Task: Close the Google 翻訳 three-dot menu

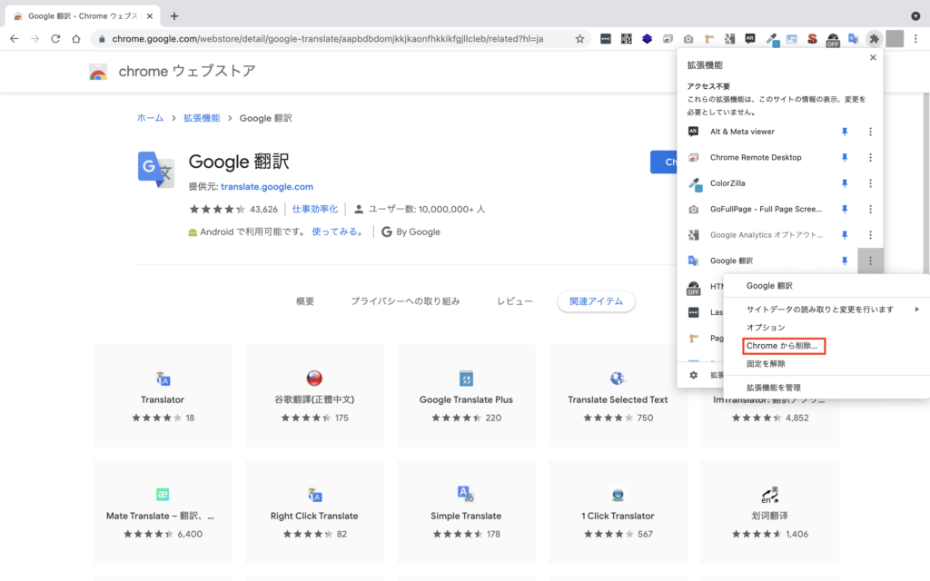Action: click(x=870, y=261)
